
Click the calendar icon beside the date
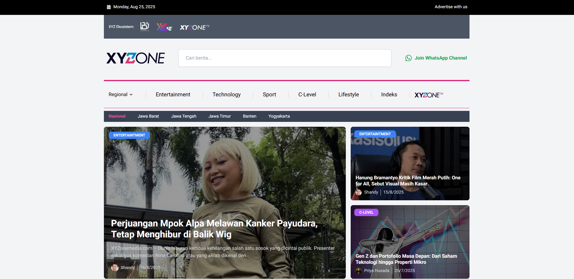tap(108, 6)
